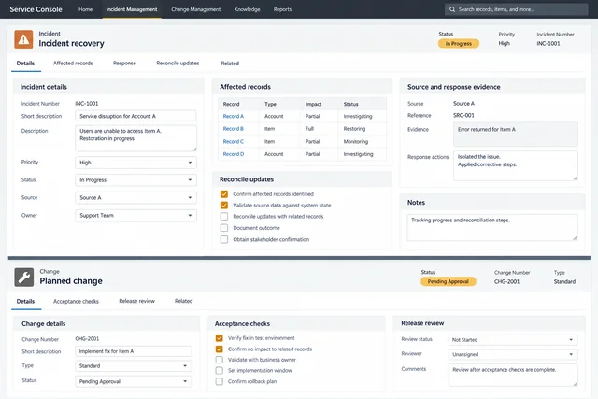This screenshot has width=598, height=399.
Task: Toggle Confirm affected records identified checkbox
Action: pos(224,194)
